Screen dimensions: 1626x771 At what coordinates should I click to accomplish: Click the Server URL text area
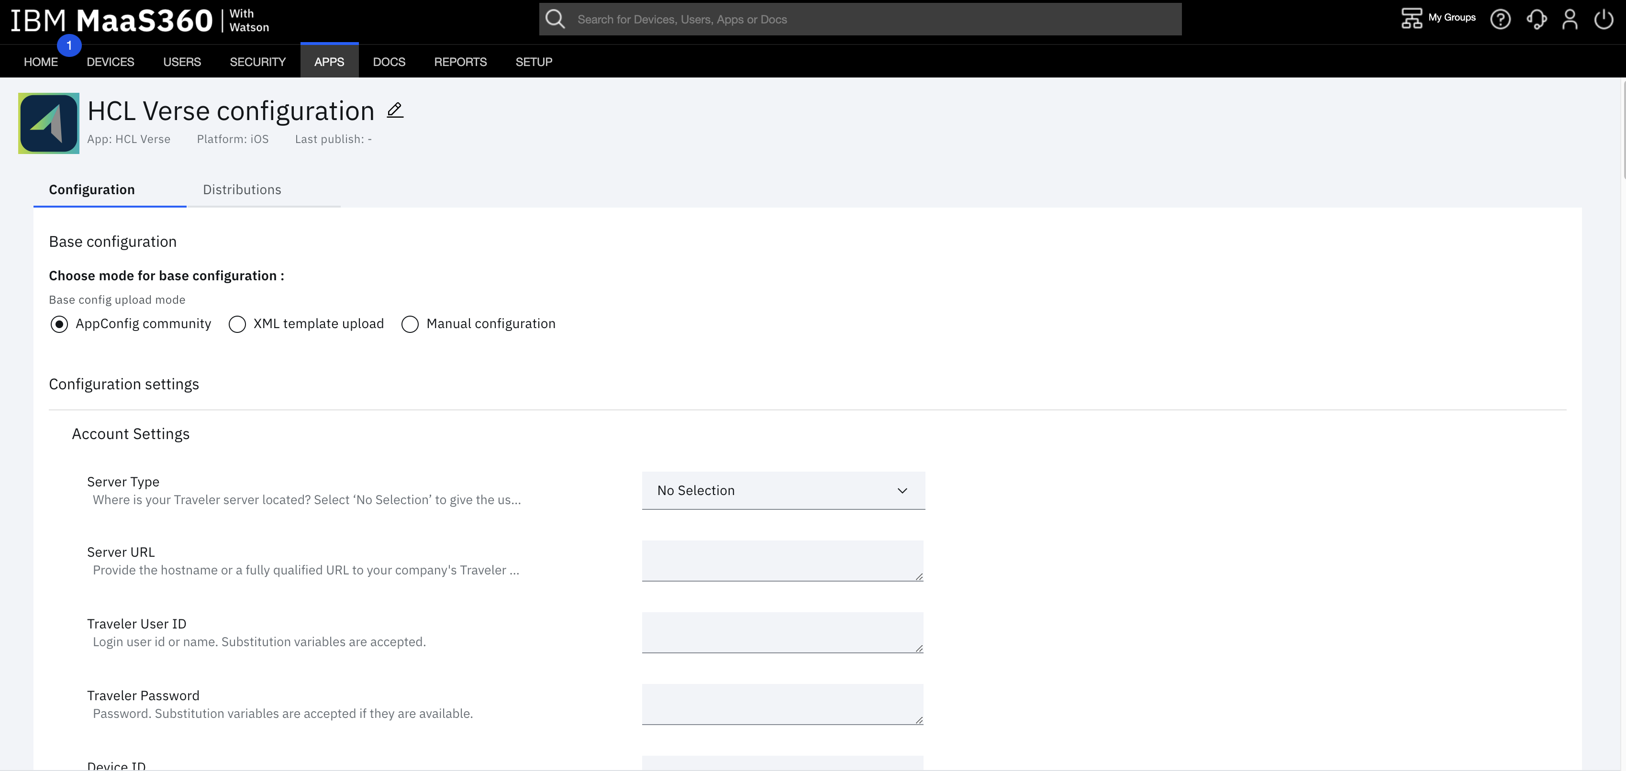point(783,560)
